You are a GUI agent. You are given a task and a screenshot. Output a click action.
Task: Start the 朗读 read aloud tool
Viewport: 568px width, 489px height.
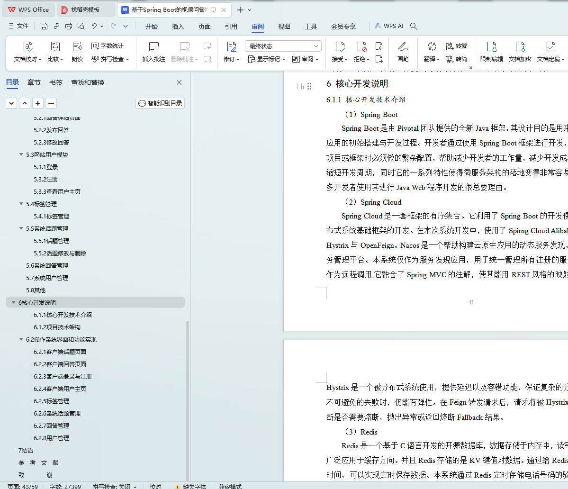tap(77, 52)
